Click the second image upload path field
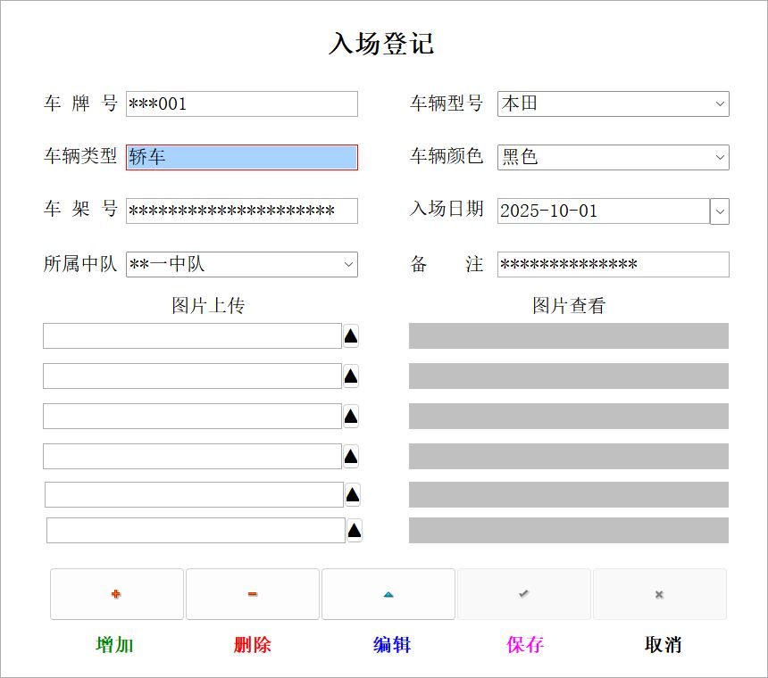 pyautogui.click(x=193, y=376)
